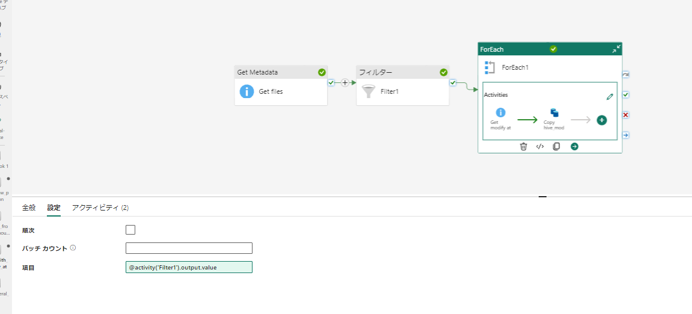The height and width of the screenshot is (314, 692).
Task: Select the Get Metadata activity header
Action: [281, 72]
